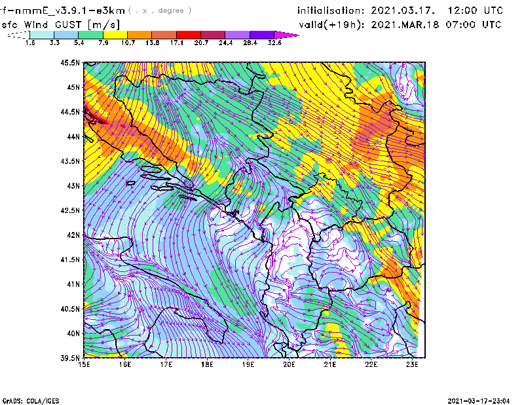
Task: Click the 32.6 colorbar value
Action: (x=274, y=43)
